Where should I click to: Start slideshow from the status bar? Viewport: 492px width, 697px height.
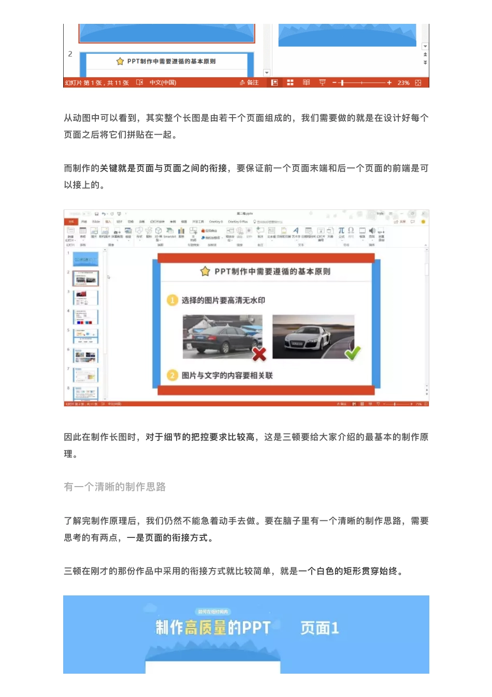click(x=322, y=82)
